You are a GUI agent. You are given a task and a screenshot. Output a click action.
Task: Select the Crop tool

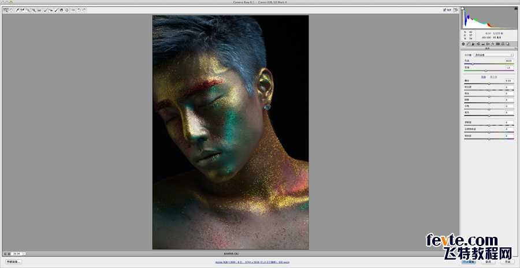point(34,10)
